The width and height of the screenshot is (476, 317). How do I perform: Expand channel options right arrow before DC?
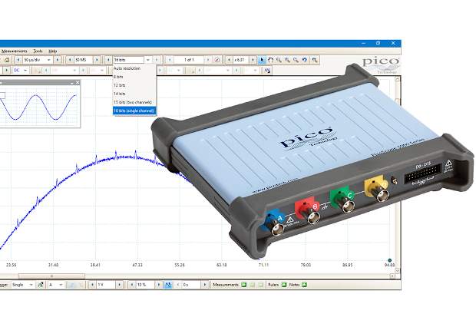[6, 71]
